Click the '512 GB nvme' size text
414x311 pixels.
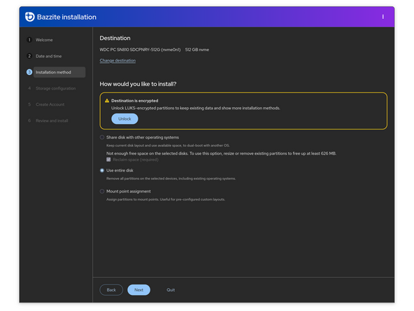pyautogui.click(x=197, y=50)
